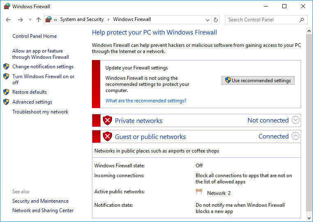
Task: Click red shield icon beside Private networks
Action: (x=107, y=120)
